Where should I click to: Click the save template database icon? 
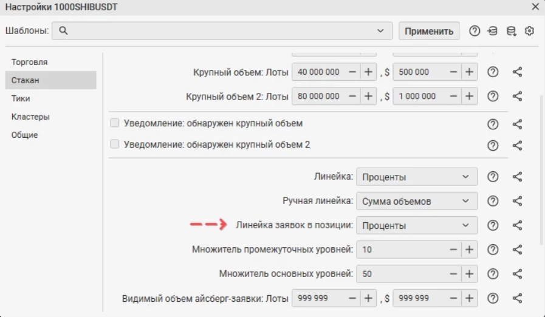(512, 31)
